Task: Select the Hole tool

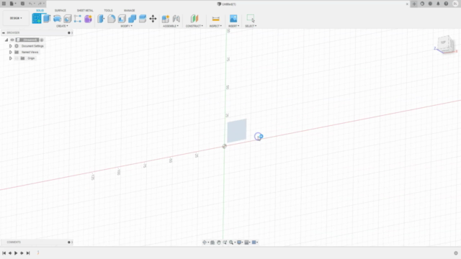Action: pos(67,19)
